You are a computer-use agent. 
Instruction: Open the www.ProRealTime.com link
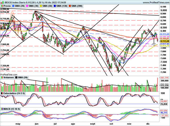tap(156, 2)
